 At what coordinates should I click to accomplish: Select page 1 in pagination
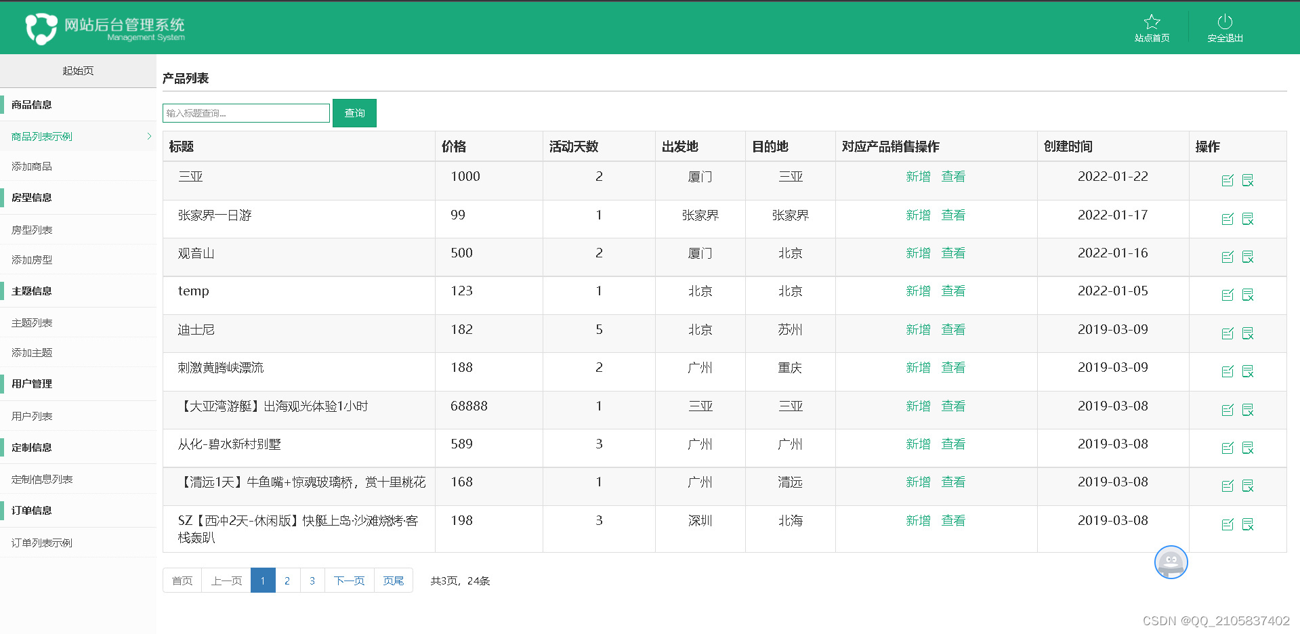tap(263, 580)
